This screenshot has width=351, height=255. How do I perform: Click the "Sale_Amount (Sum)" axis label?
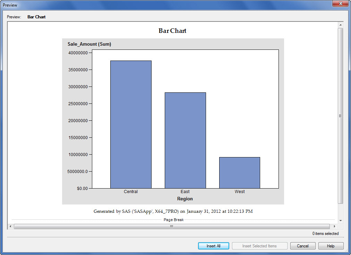89,44
